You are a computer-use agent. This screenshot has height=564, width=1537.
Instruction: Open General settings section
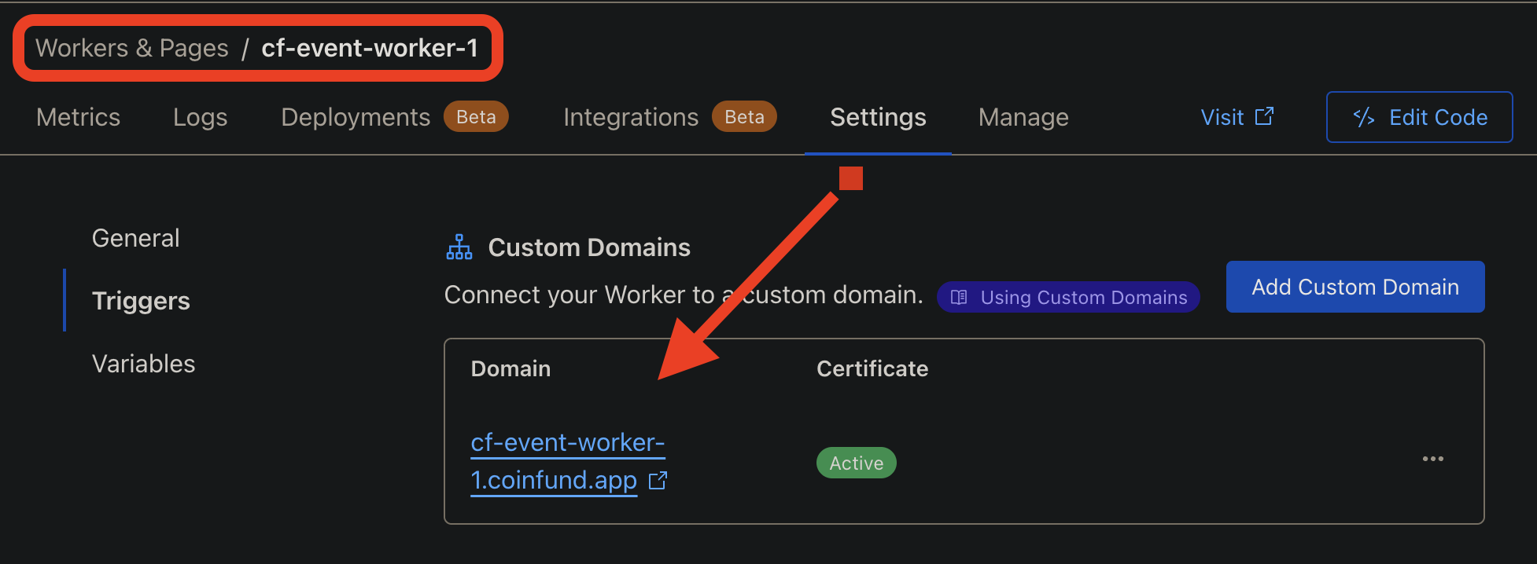[x=135, y=238]
